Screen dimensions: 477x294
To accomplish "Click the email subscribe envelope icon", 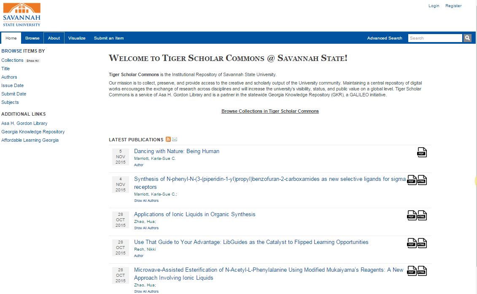I will [175, 139].
